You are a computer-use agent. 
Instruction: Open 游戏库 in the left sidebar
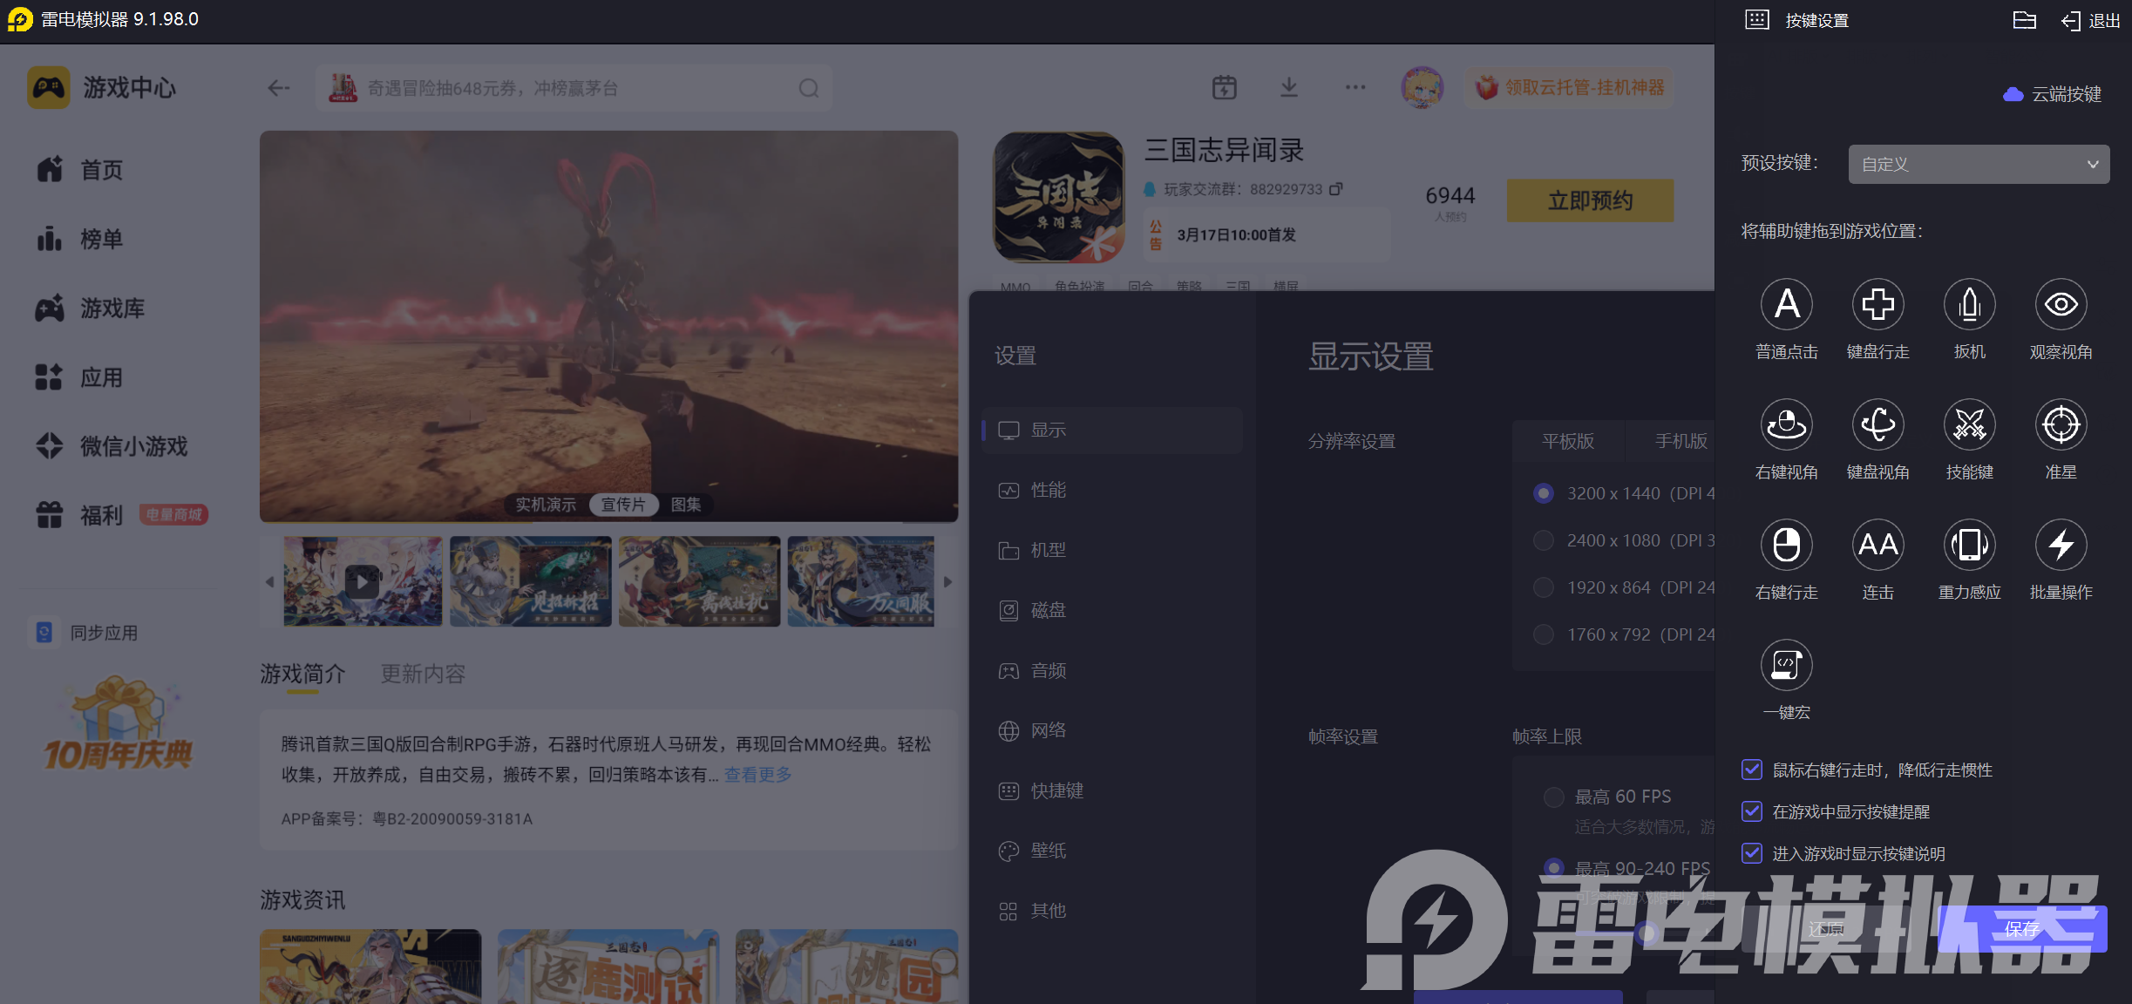pos(112,308)
